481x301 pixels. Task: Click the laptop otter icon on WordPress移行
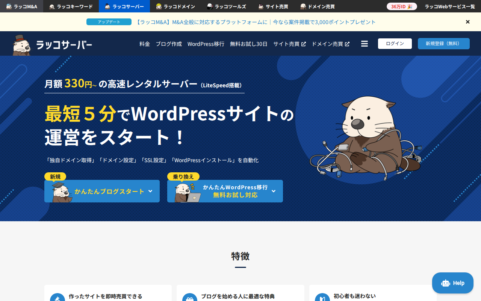coord(187,192)
